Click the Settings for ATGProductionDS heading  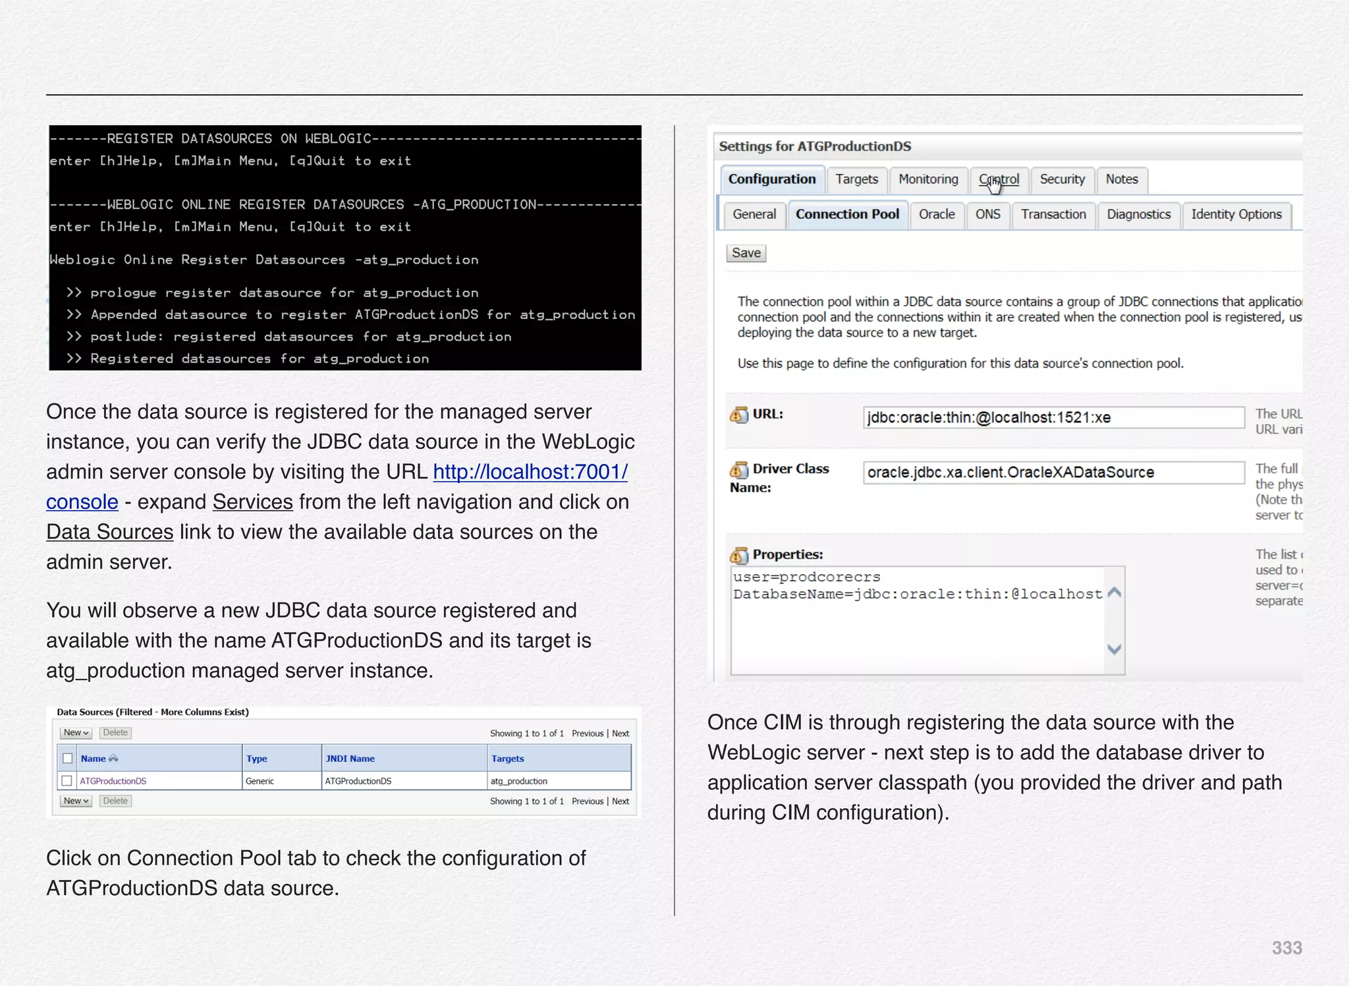click(x=815, y=146)
